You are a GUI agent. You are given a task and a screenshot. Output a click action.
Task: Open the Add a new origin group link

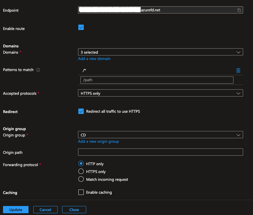pos(98,142)
